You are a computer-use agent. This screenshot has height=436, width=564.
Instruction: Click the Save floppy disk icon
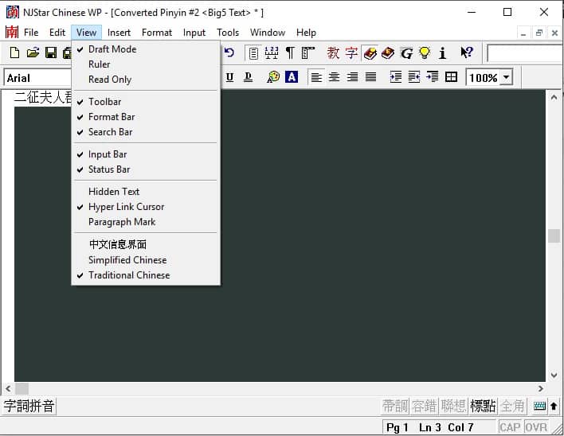pyautogui.click(x=51, y=53)
